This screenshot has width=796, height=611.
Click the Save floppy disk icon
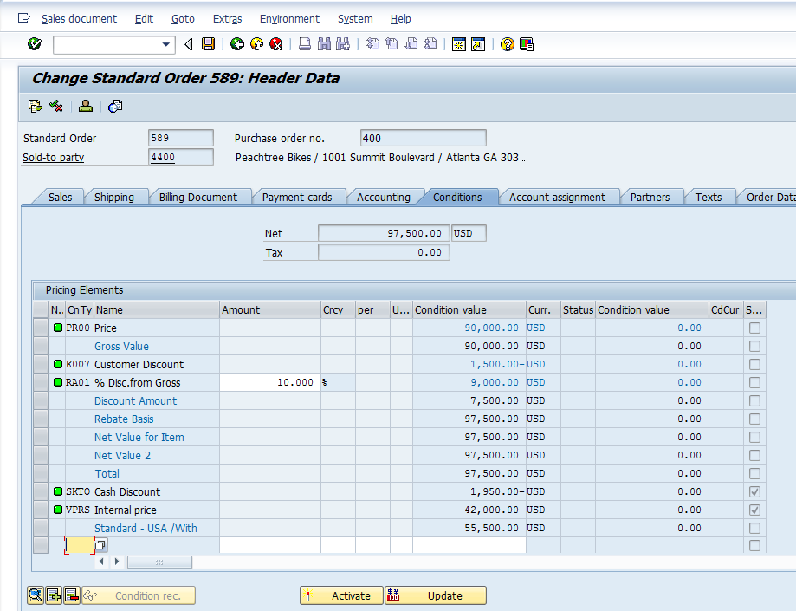click(x=208, y=44)
